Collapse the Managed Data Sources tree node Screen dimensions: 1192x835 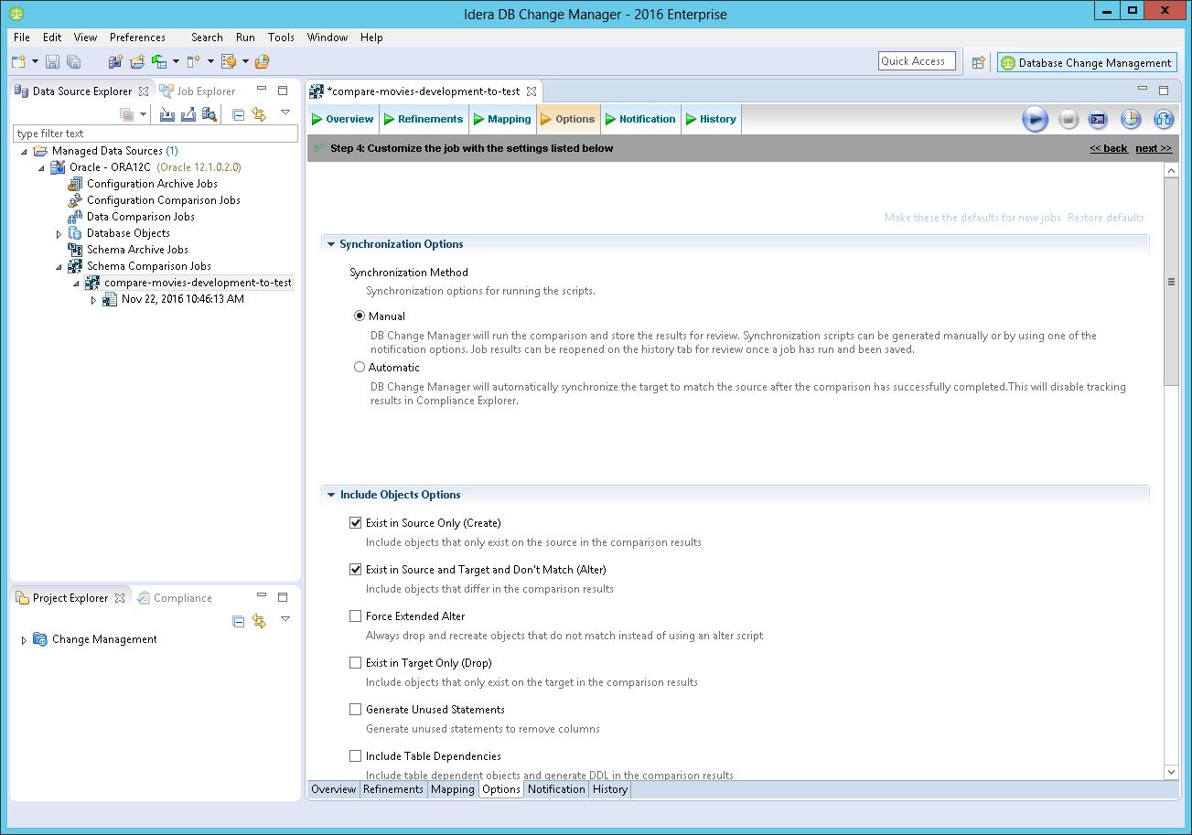point(24,151)
